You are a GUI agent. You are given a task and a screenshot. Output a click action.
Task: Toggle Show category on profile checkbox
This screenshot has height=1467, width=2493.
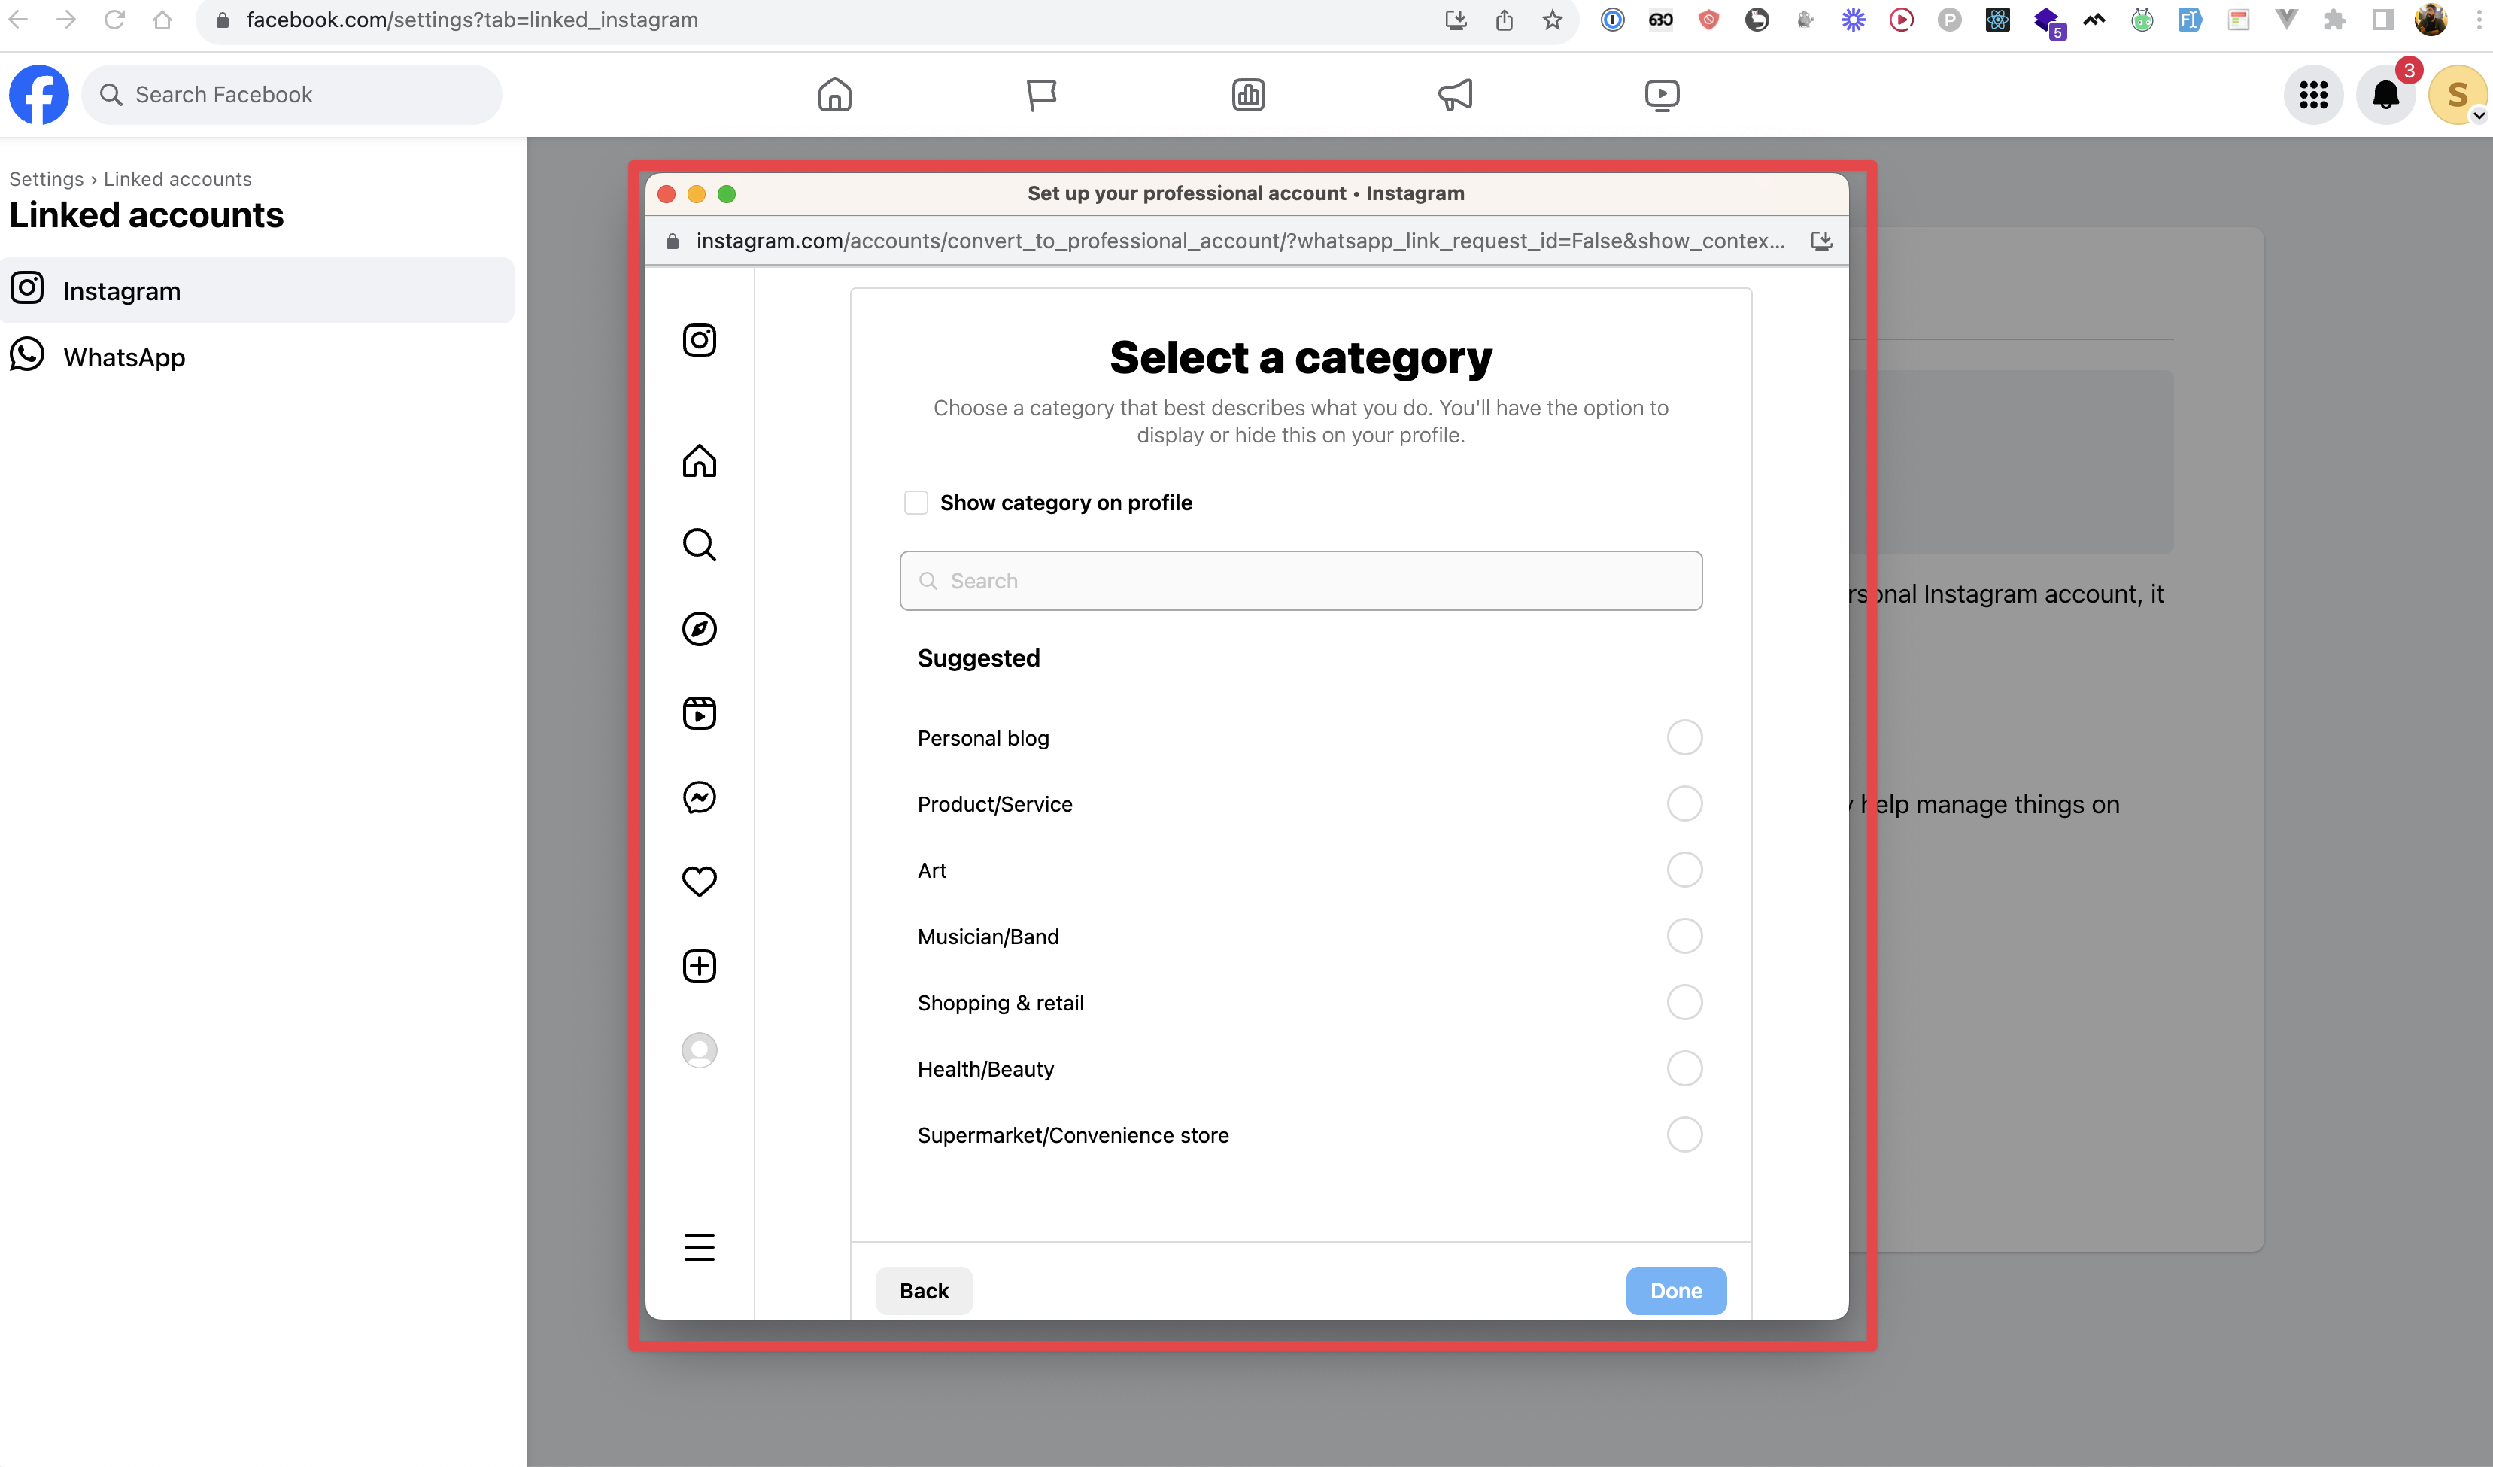pyautogui.click(x=915, y=503)
